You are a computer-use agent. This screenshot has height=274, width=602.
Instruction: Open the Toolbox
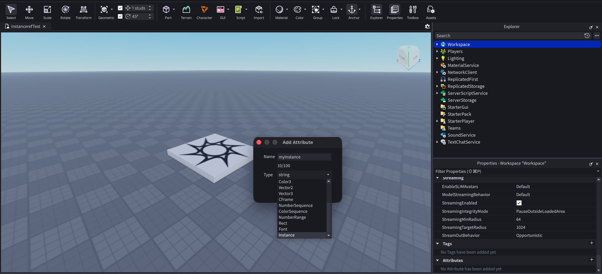click(413, 12)
